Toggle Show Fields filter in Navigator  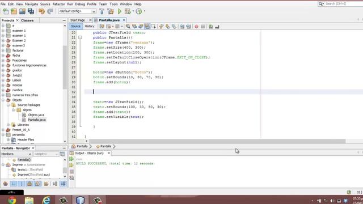click(x=14, y=184)
